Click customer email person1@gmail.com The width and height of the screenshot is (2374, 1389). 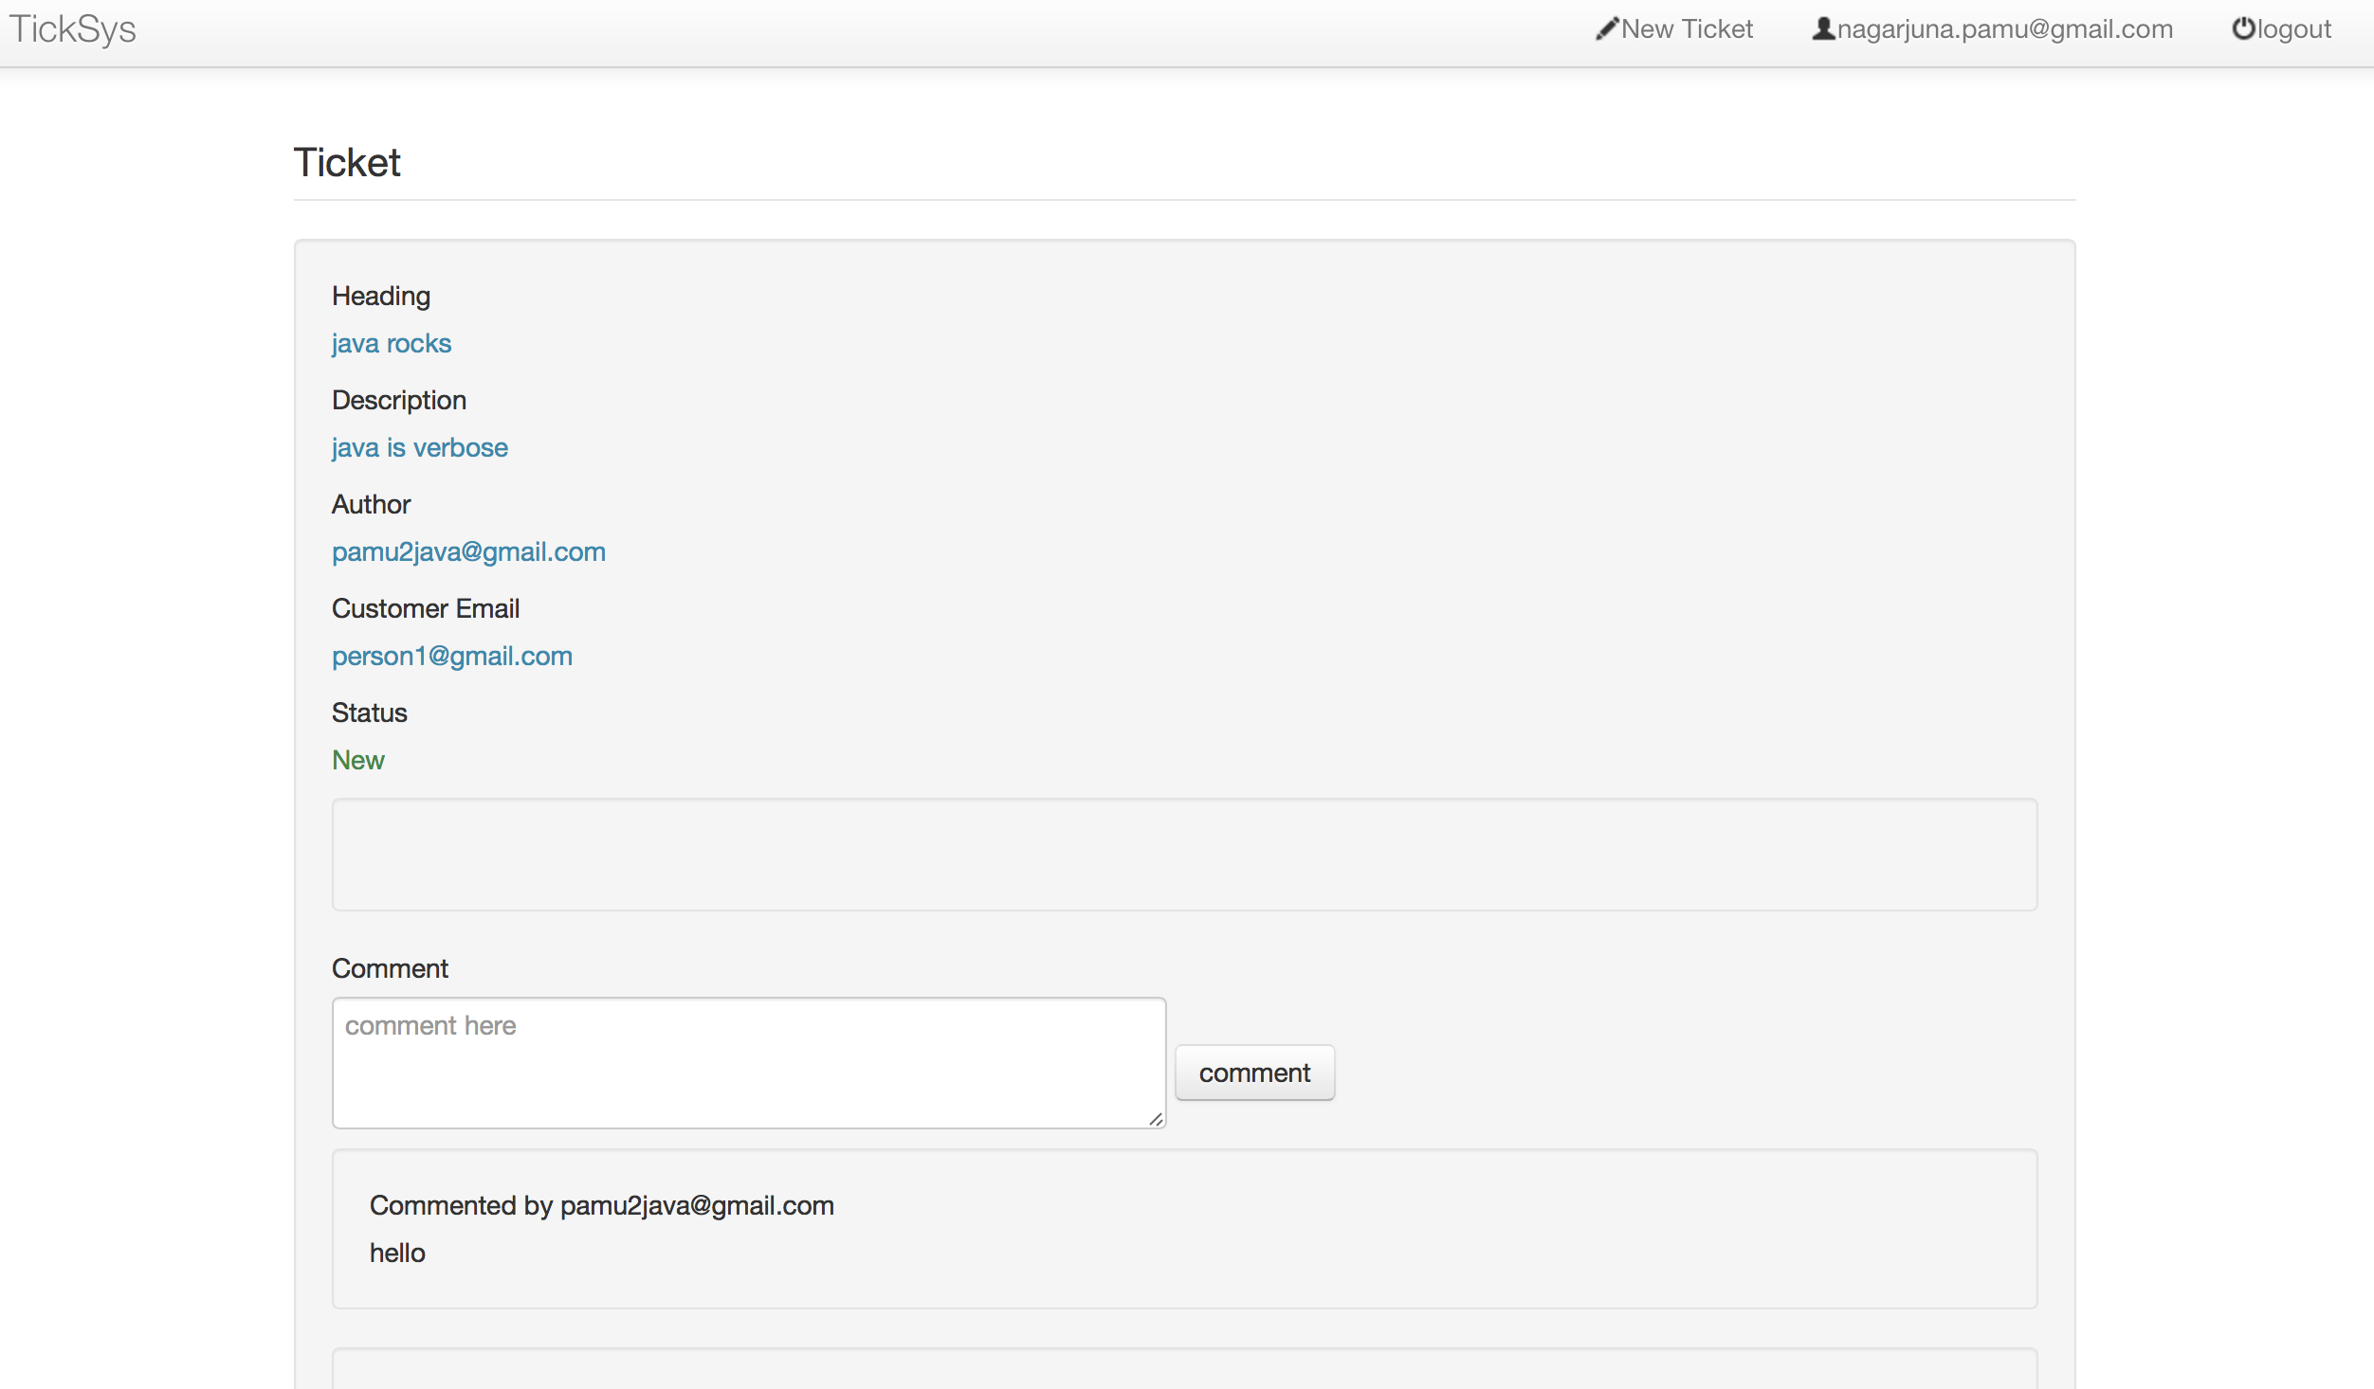click(x=451, y=656)
